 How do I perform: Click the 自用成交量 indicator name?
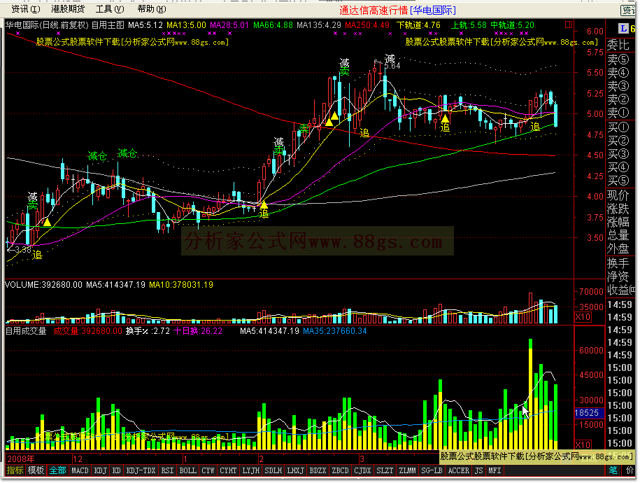26,330
